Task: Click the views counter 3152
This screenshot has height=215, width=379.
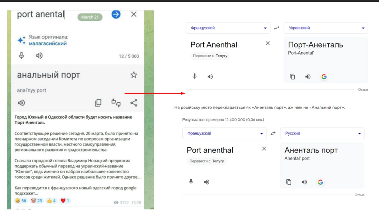Action: [x=121, y=203]
